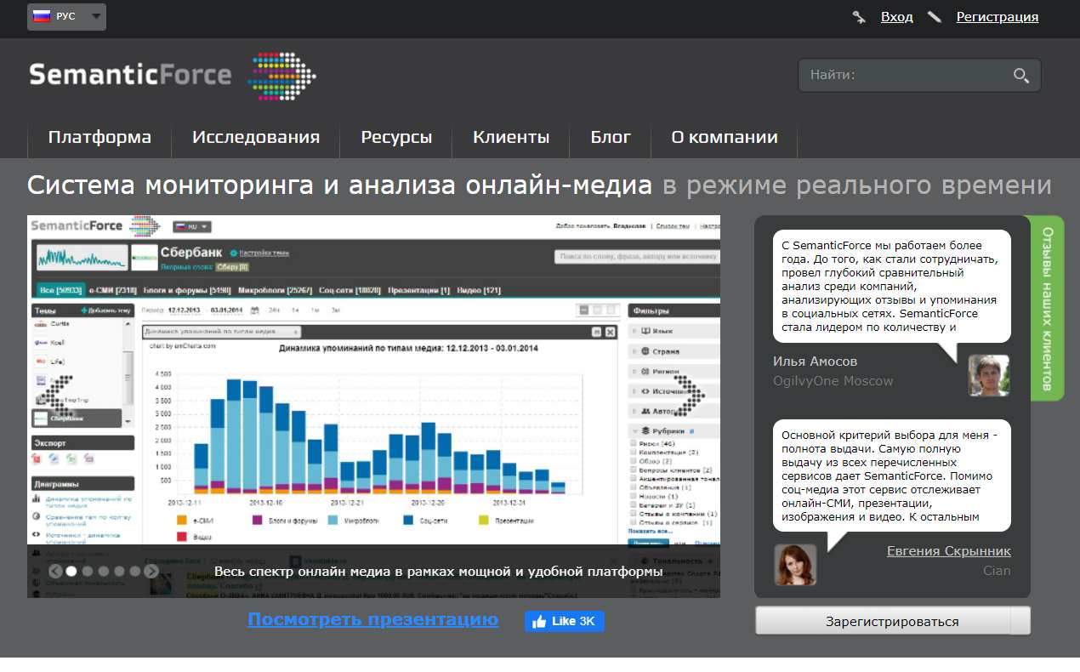Click Евгения Скрынник's testimonial bubble
This screenshot has height=672, width=1080.
click(x=892, y=476)
